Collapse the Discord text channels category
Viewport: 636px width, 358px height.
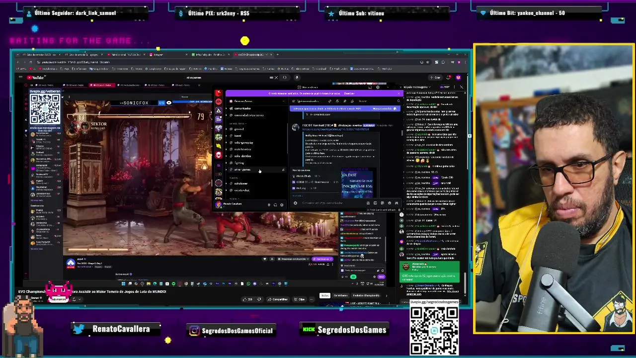pos(238,123)
